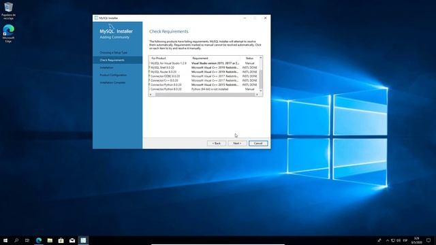Close the MySQL Installer window
This screenshot has width=436, height=245.
[x=265, y=18]
